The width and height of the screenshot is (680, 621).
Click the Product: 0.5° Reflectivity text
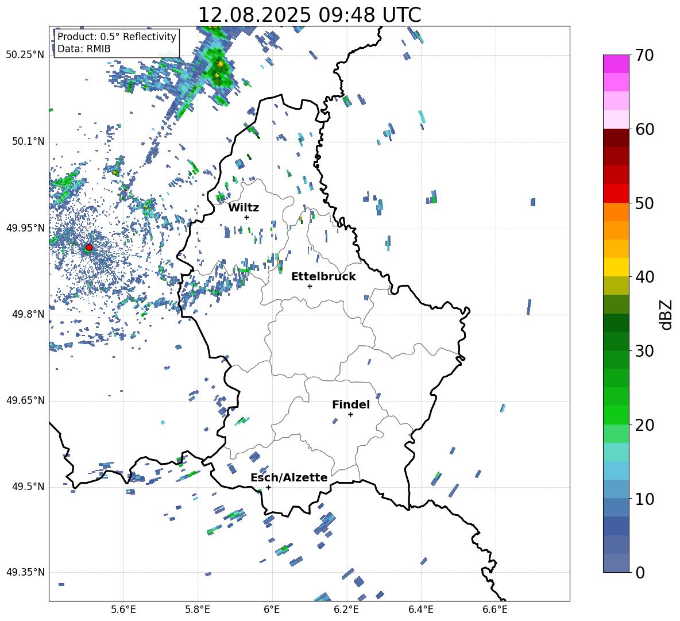(x=117, y=36)
